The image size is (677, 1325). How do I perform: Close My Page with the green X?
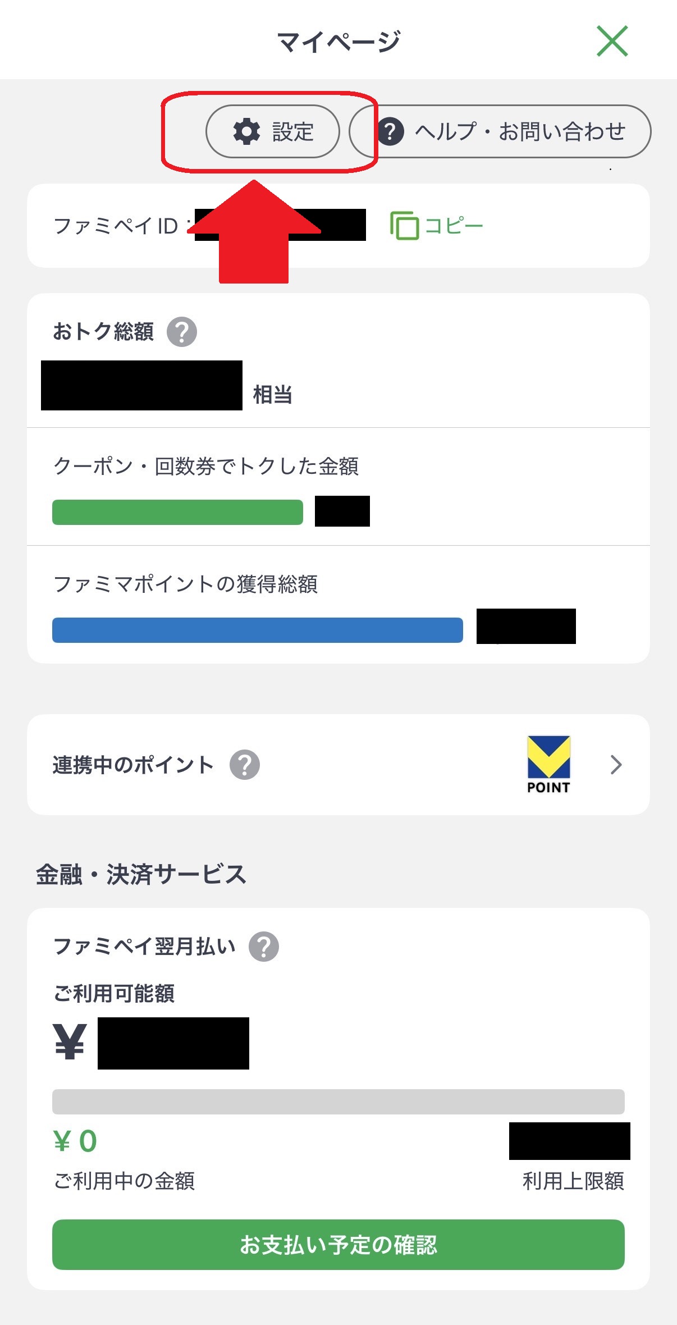coord(612,41)
